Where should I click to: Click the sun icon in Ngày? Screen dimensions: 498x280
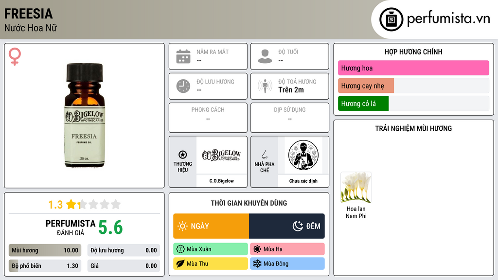[x=182, y=226]
